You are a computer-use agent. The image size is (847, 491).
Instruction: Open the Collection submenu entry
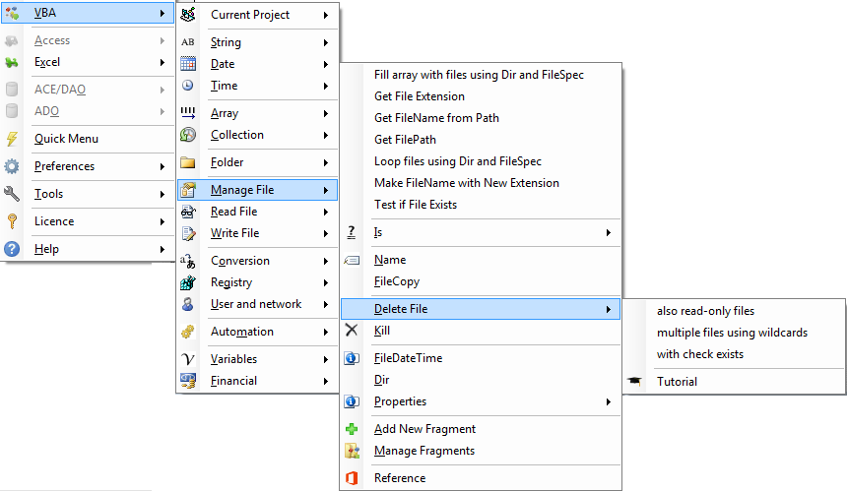[x=258, y=135]
